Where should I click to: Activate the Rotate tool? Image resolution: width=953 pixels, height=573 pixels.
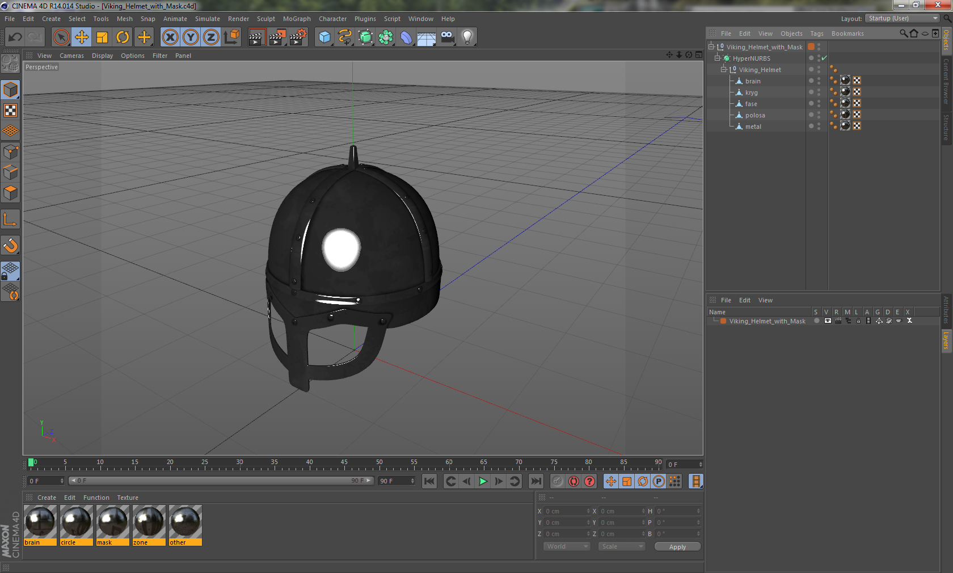point(123,37)
